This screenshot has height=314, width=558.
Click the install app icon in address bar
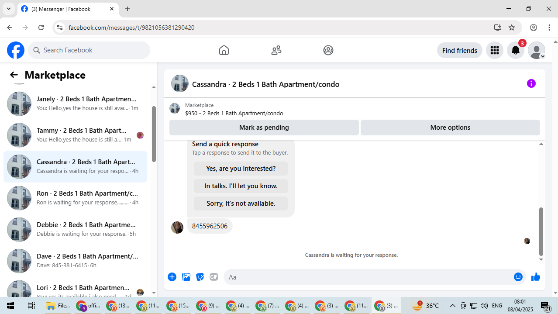[x=497, y=28]
